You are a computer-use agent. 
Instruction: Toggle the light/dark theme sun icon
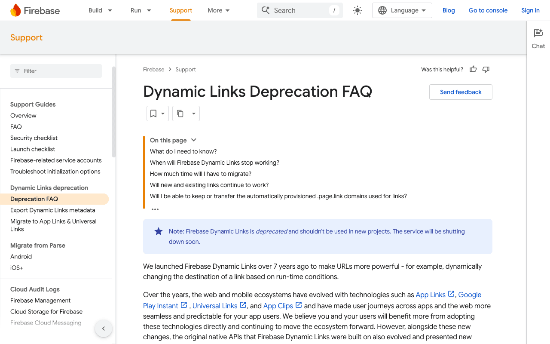pyautogui.click(x=357, y=10)
